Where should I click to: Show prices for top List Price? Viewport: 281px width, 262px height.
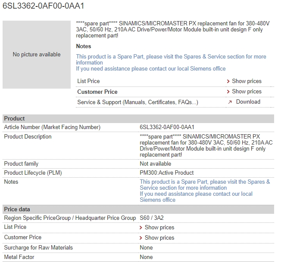(x=247, y=81)
